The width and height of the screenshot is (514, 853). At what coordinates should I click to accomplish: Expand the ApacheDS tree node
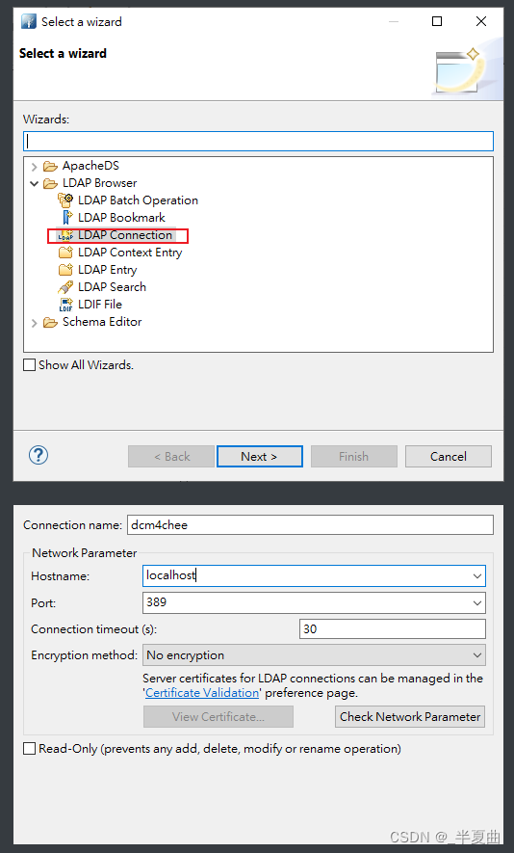click(x=35, y=167)
